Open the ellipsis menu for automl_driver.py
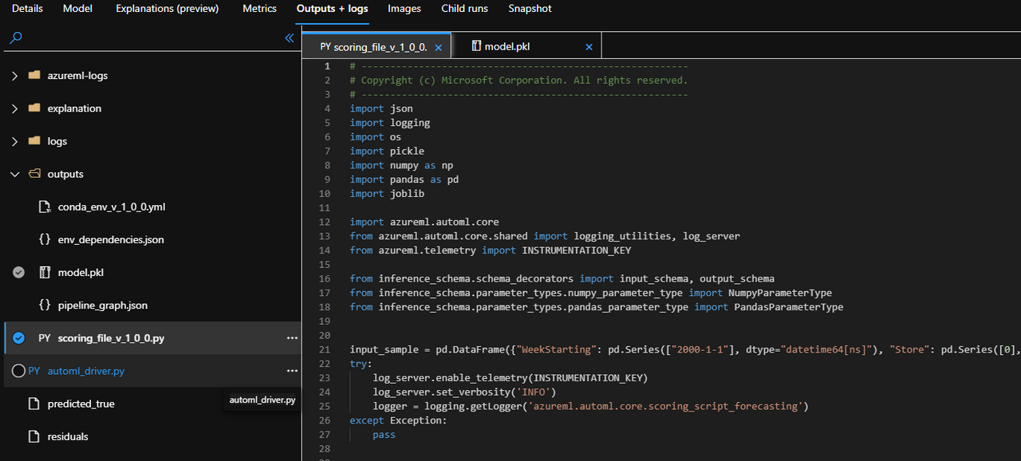The image size is (1021, 461). click(292, 370)
